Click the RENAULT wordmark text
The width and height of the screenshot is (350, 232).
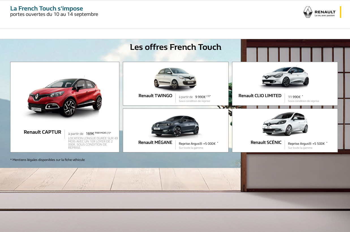(x=325, y=12)
